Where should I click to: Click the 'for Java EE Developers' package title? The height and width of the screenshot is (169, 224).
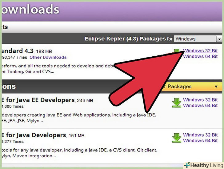38,100
